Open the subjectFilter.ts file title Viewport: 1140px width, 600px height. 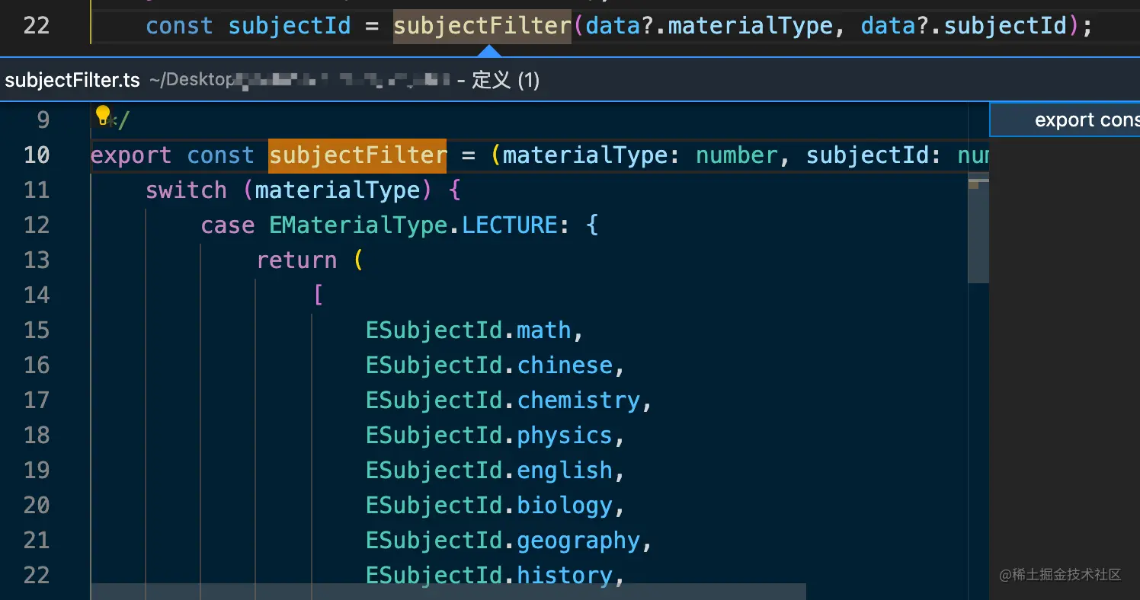click(70, 79)
